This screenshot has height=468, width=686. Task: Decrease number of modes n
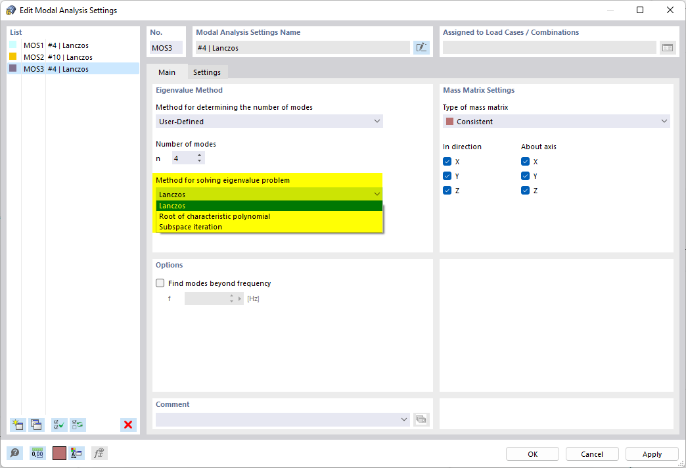(200, 160)
